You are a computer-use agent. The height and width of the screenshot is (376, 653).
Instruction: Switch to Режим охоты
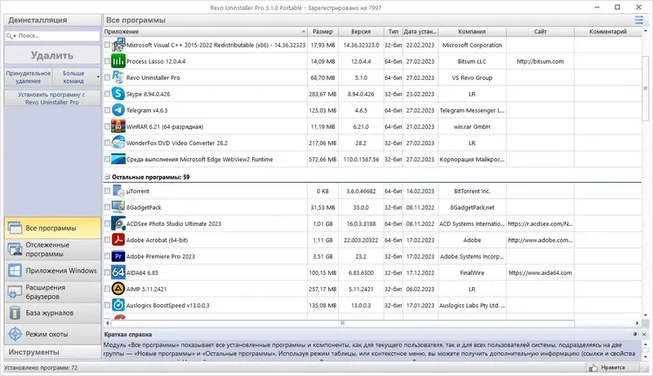coord(52,334)
